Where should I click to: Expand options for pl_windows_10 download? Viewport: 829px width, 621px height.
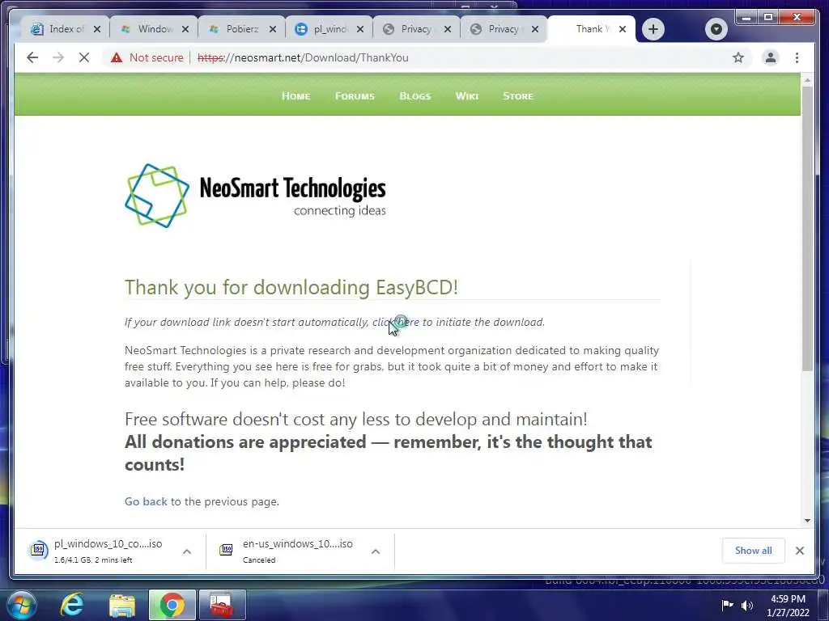tap(187, 551)
